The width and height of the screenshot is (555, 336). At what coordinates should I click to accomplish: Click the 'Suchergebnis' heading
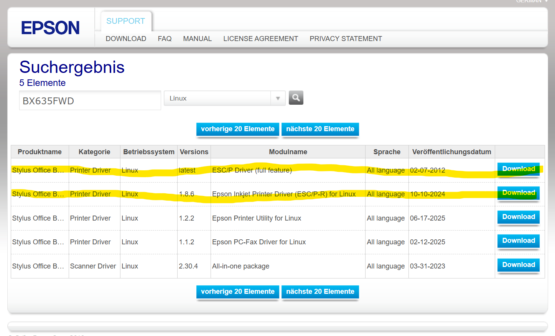pos(72,68)
